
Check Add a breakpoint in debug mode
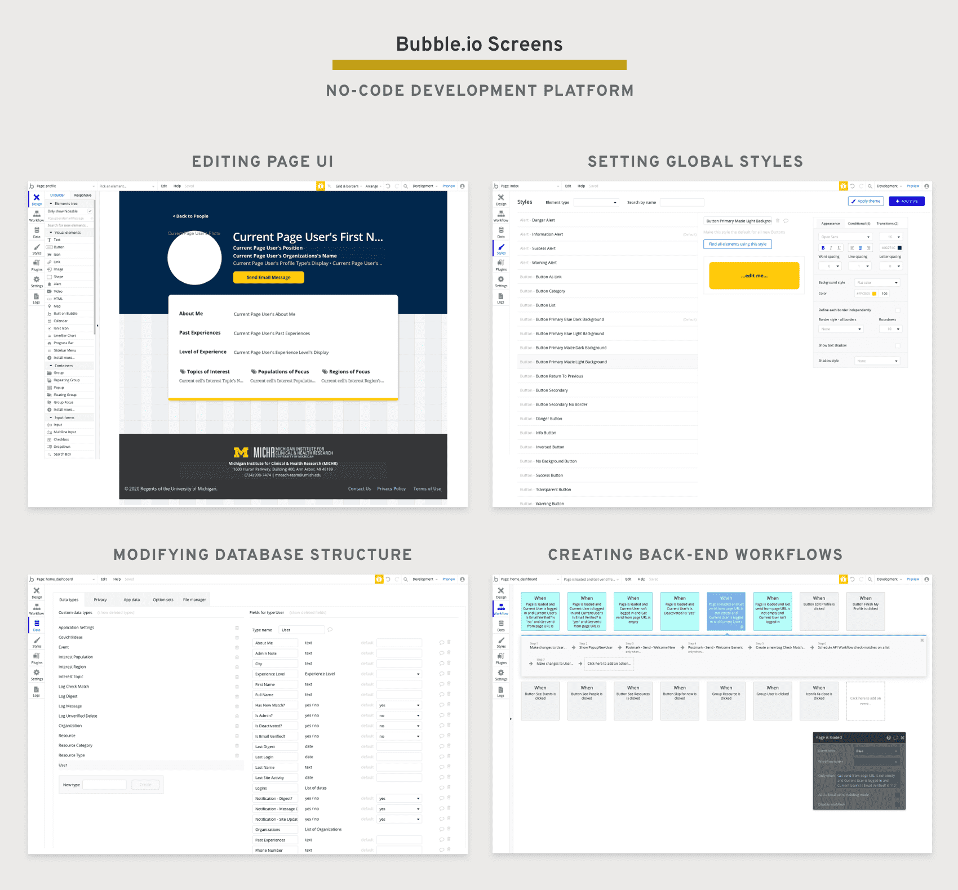(x=898, y=795)
